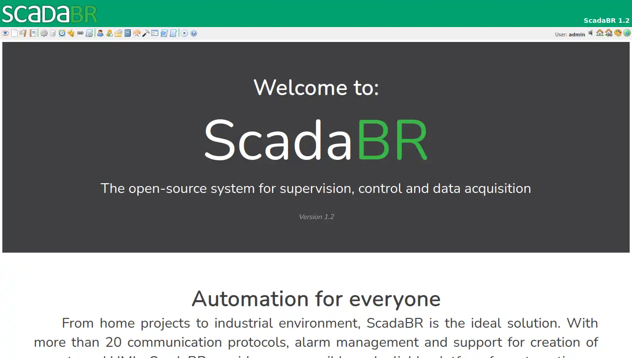
Task: Open Mailing lists blue book icon
Action: 127,33
